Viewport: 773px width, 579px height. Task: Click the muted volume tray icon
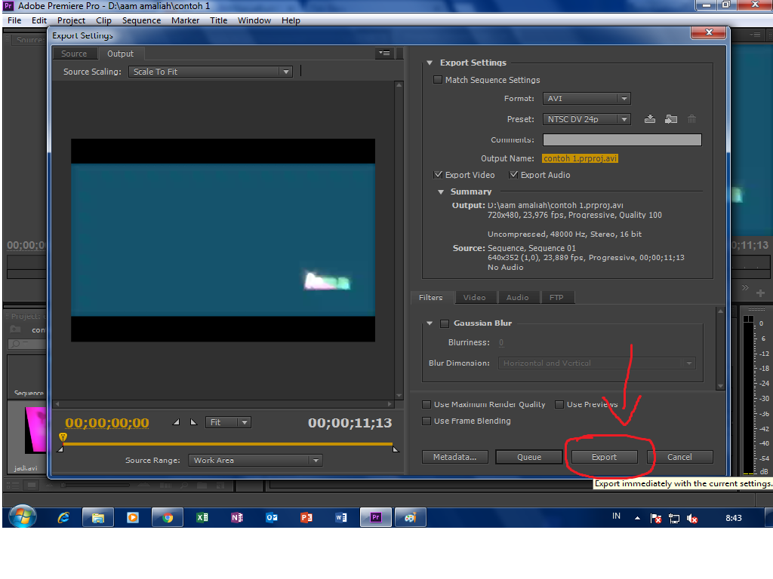coord(692,519)
